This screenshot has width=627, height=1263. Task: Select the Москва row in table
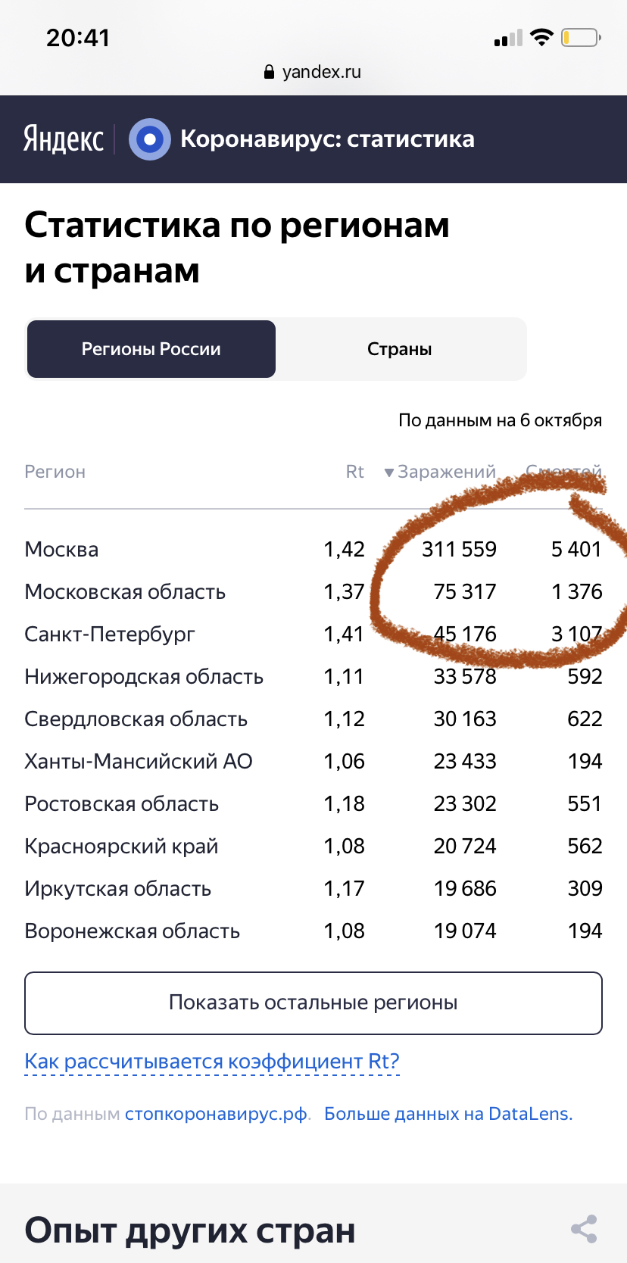(61, 549)
